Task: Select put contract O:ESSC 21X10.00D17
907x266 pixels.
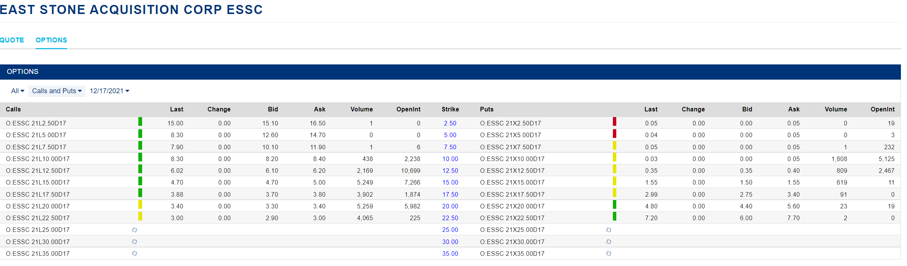Action: [x=512, y=159]
